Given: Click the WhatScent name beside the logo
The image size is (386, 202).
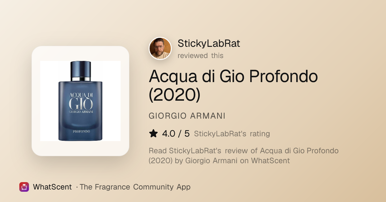Looking at the screenshot, I should pos(52,187).
